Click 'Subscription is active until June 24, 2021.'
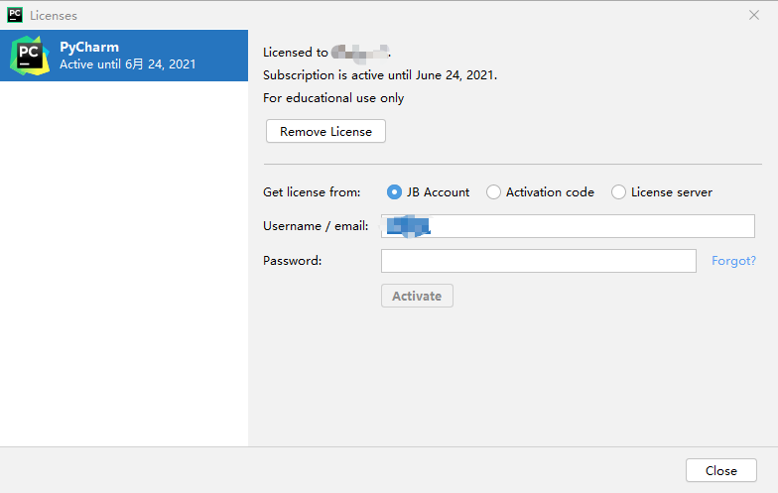Image resolution: width=778 pixels, height=493 pixels. (x=380, y=75)
